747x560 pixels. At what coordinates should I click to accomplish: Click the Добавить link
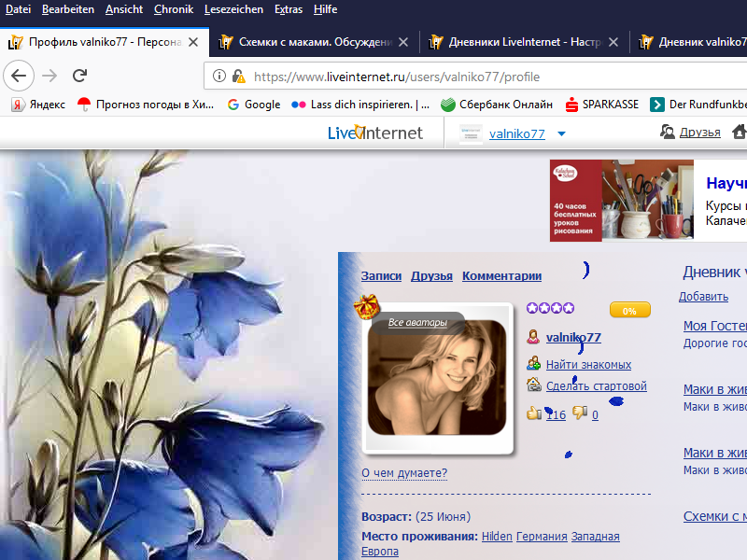(x=704, y=296)
